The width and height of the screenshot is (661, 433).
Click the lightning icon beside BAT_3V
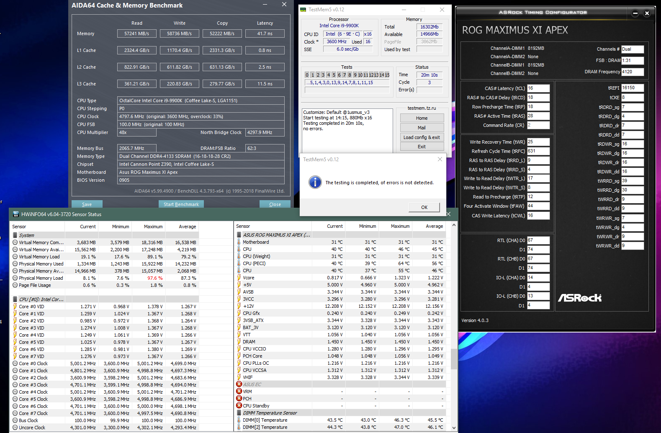[239, 327]
